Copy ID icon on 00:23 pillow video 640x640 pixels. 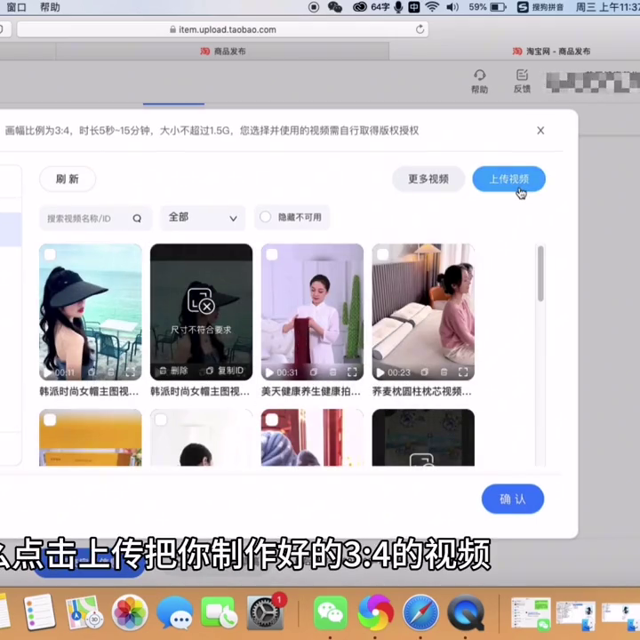(425, 372)
